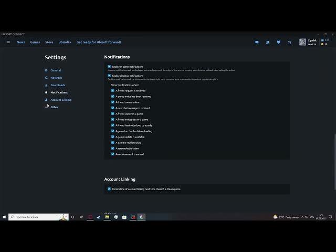Open the hamburger menu in top bar

click(x=8, y=42)
